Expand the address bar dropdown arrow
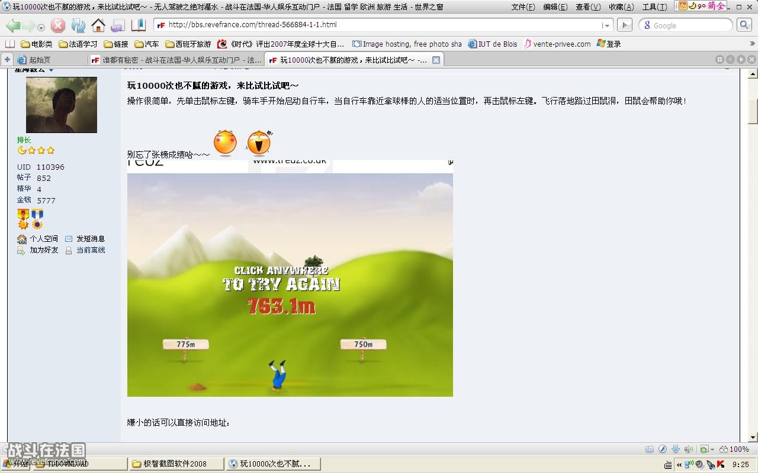Screen dimensions: 758x473 click(x=606, y=25)
